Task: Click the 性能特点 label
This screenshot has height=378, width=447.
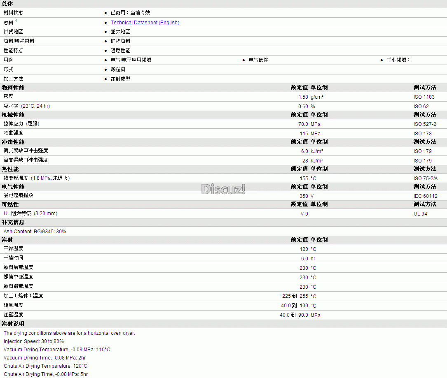Action: point(14,51)
